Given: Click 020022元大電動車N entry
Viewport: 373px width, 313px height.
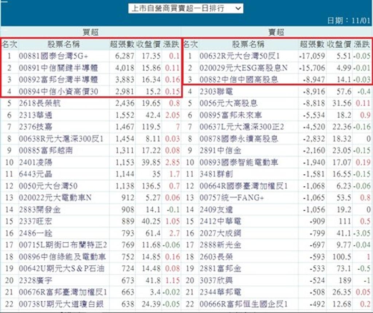Looking at the screenshot, I should [x=55, y=198].
